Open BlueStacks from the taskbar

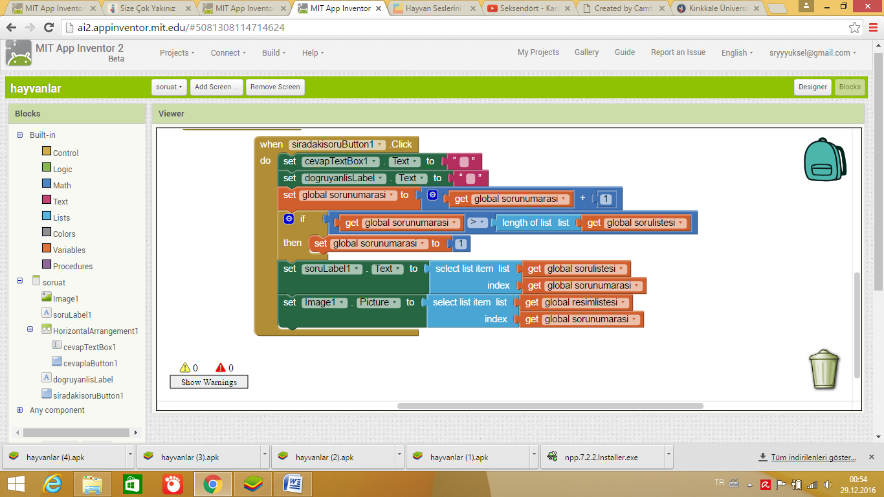(253, 483)
